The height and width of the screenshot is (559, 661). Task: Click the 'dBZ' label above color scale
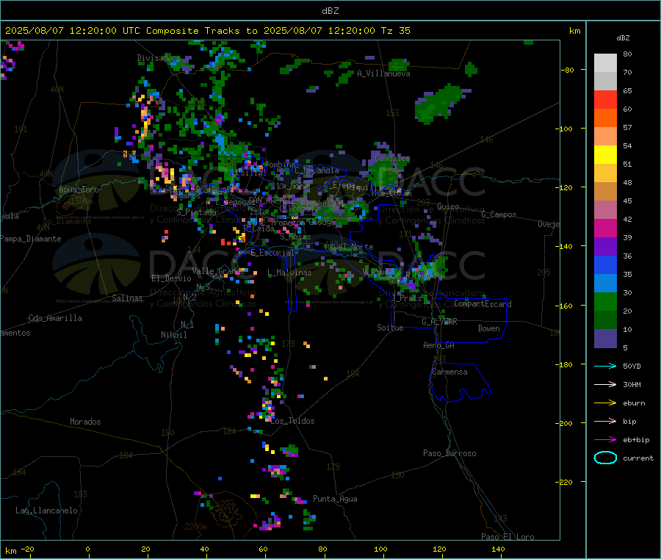(x=623, y=38)
